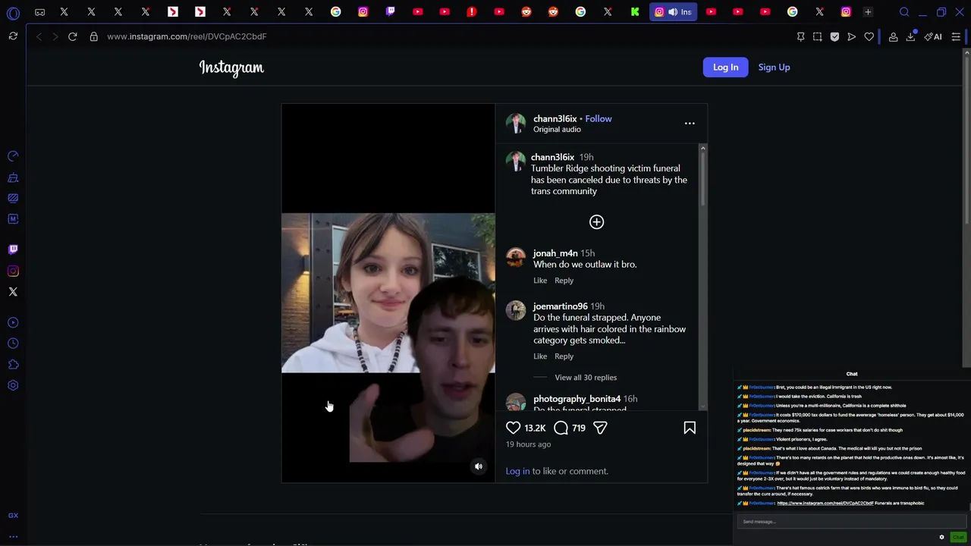
Task: Click the reel video player
Action: click(388, 293)
